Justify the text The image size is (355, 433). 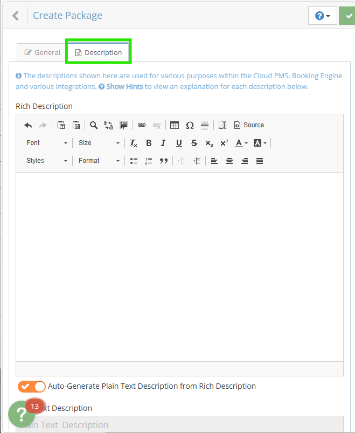point(260,161)
